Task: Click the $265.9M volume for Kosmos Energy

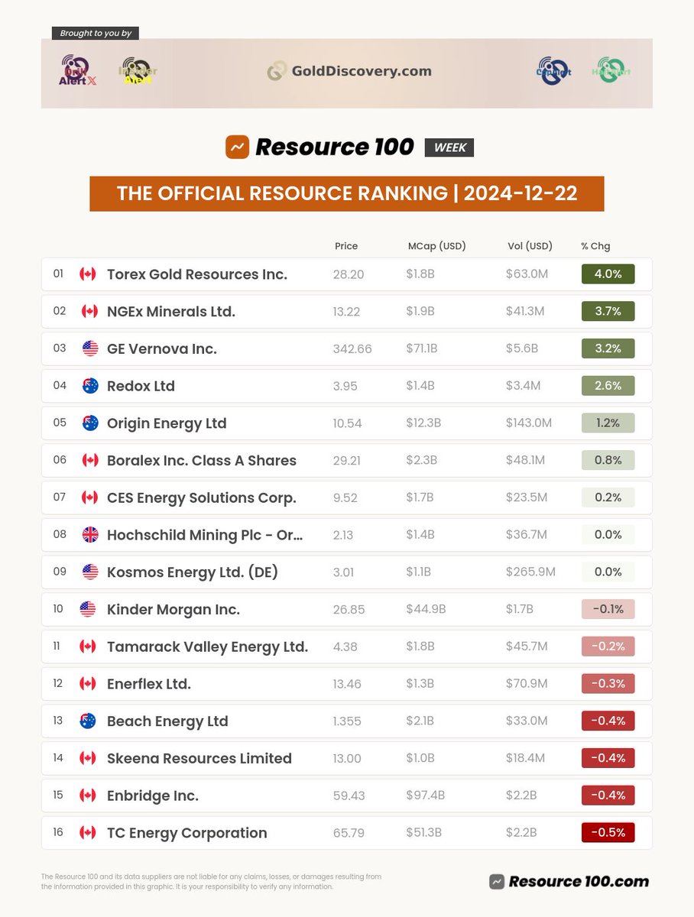Action: coord(530,572)
